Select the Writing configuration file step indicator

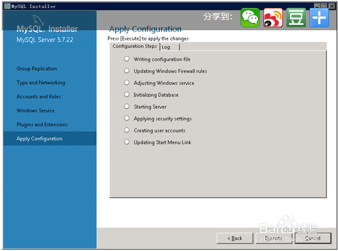pos(127,59)
